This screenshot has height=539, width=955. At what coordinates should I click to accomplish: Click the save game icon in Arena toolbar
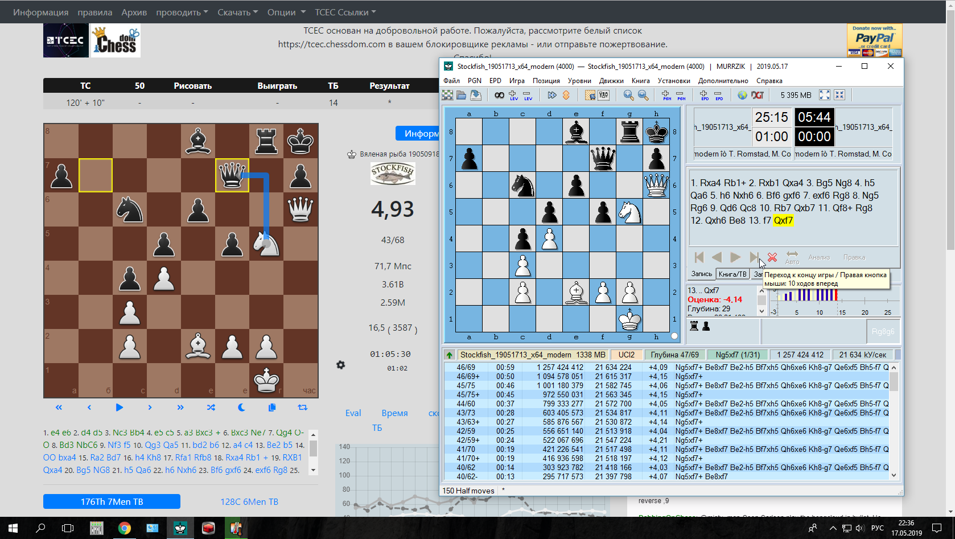click(x=476, y=95)
